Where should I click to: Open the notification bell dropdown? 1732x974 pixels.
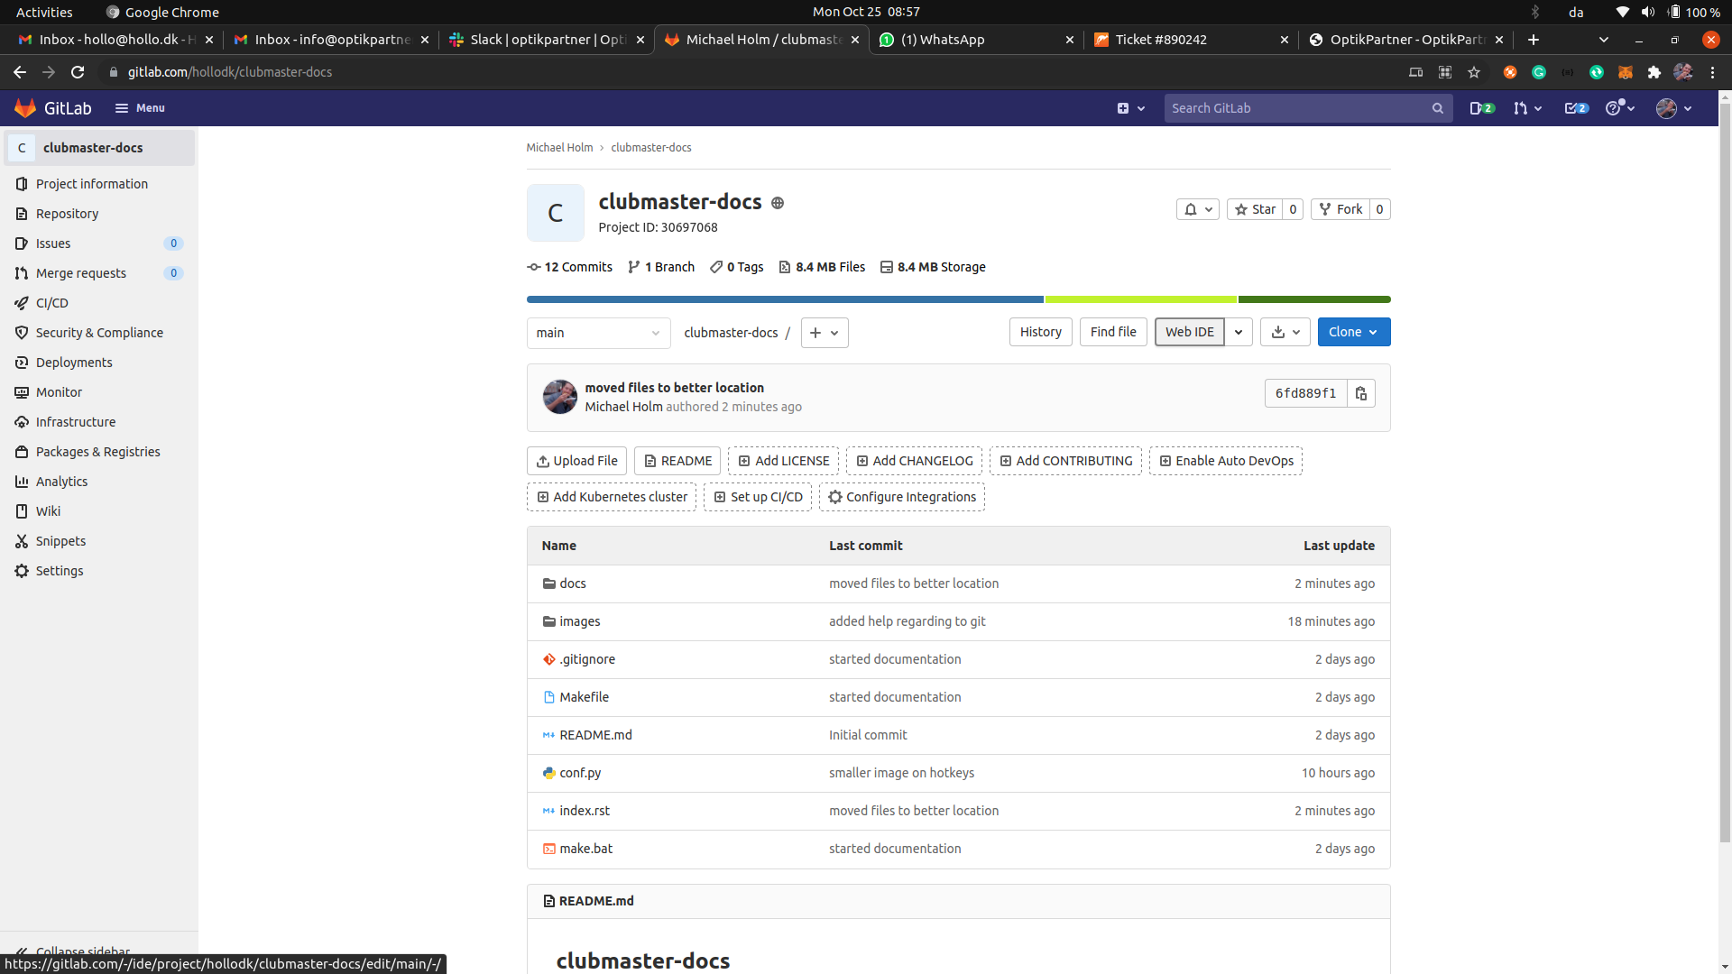point(1197,209)
